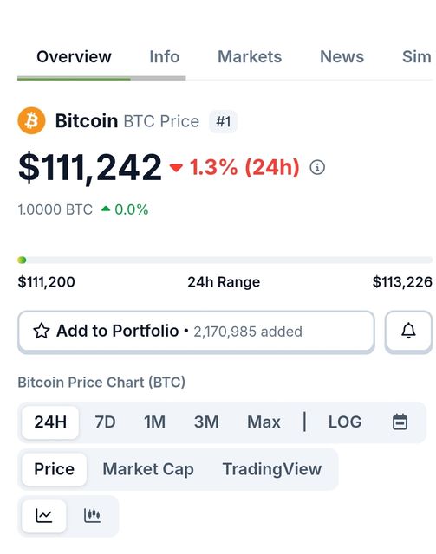Switch to the Info tab

164,57
